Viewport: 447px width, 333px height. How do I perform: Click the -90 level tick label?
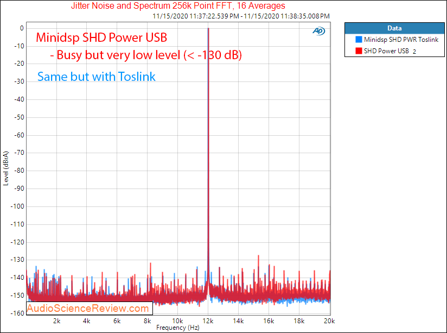[19, 189]
